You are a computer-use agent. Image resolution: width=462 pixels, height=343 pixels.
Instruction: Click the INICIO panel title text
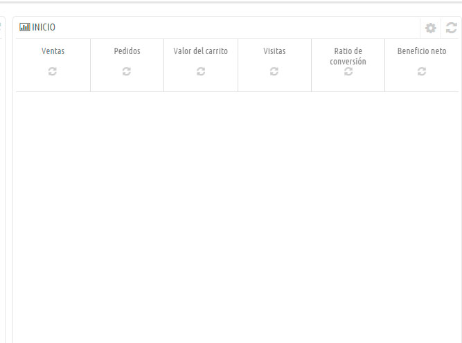(44, 28)
